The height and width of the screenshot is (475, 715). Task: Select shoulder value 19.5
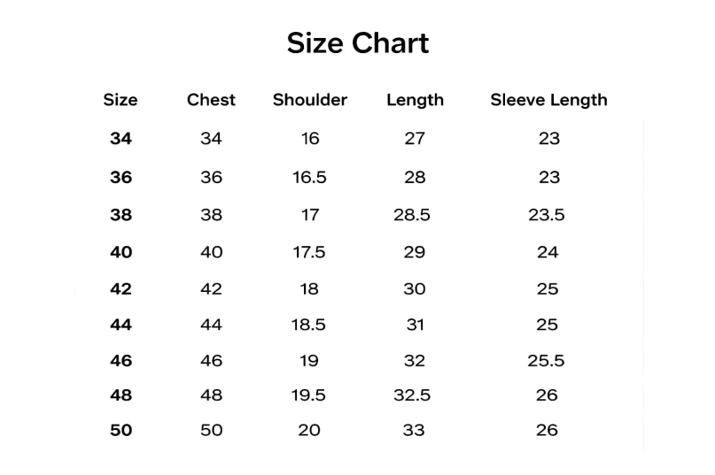308,395
